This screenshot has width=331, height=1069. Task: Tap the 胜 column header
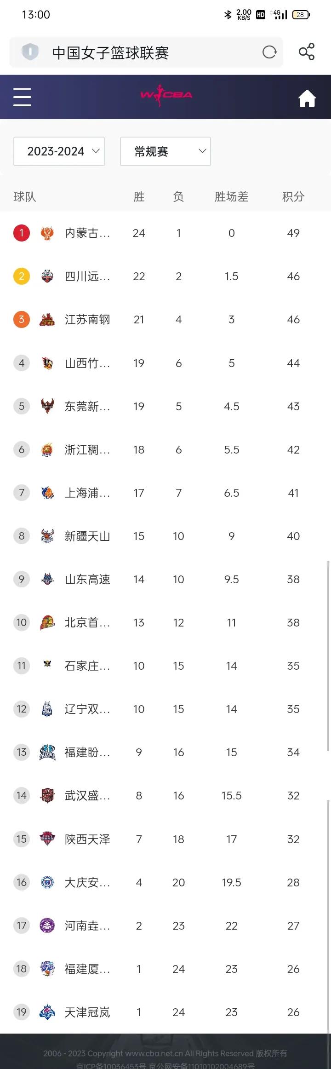point(139,197)
